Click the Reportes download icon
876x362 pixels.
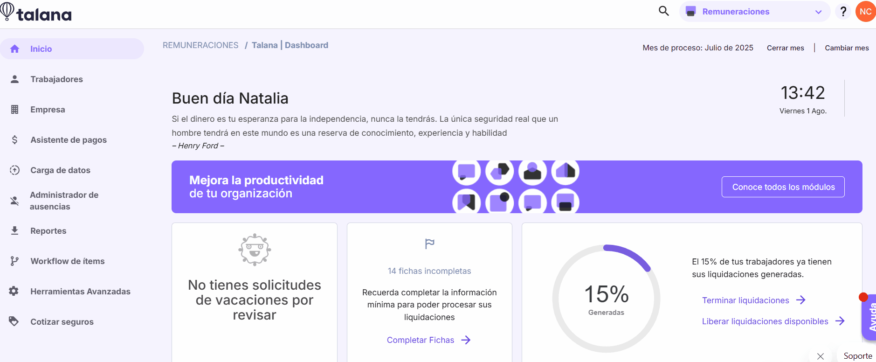(x=15, y=230)
